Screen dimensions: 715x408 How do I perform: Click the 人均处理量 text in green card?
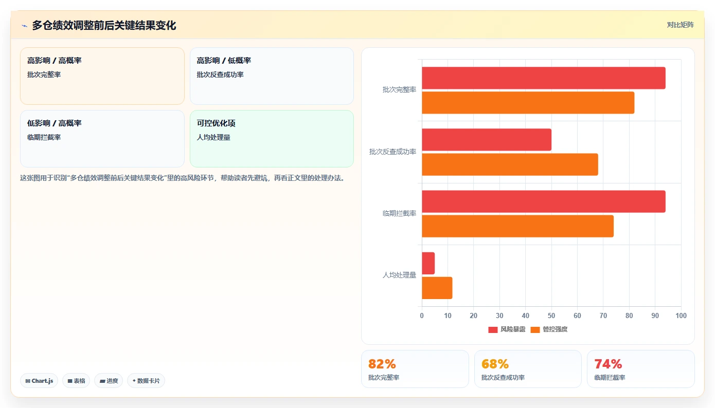tap(213, 137)
